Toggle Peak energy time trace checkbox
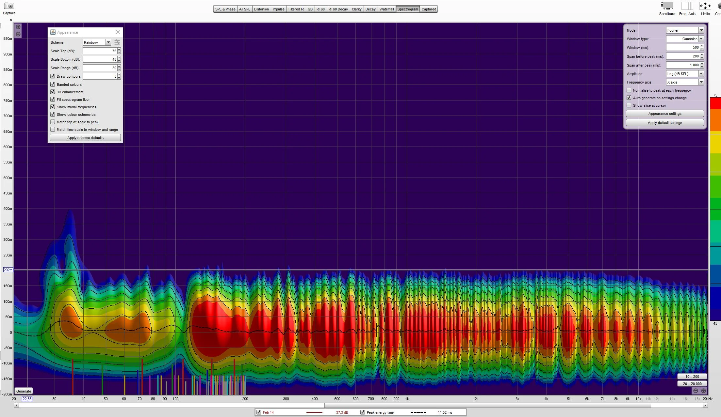721x417 pixels. 363,412
